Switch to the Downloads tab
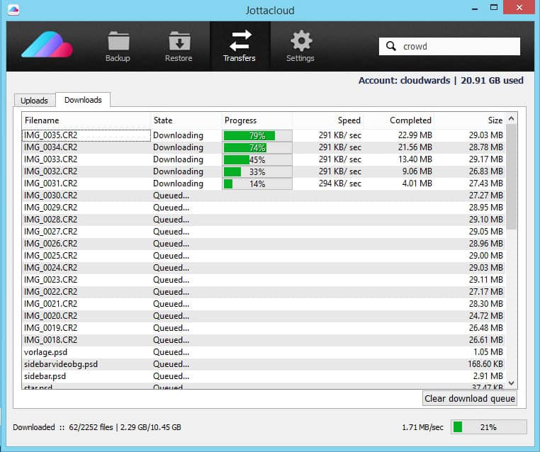Image resolution: width=540 pixels, height=452 pixels. pos(83,100)
